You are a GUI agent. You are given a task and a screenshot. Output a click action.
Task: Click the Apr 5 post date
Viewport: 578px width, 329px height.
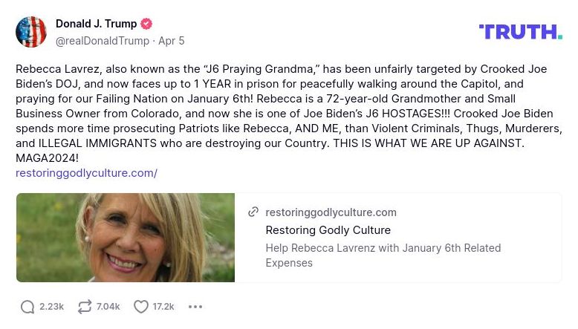click(172, 41)
